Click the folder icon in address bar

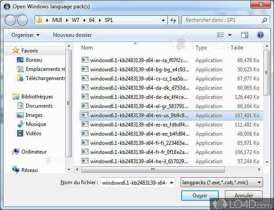point(39,20)
